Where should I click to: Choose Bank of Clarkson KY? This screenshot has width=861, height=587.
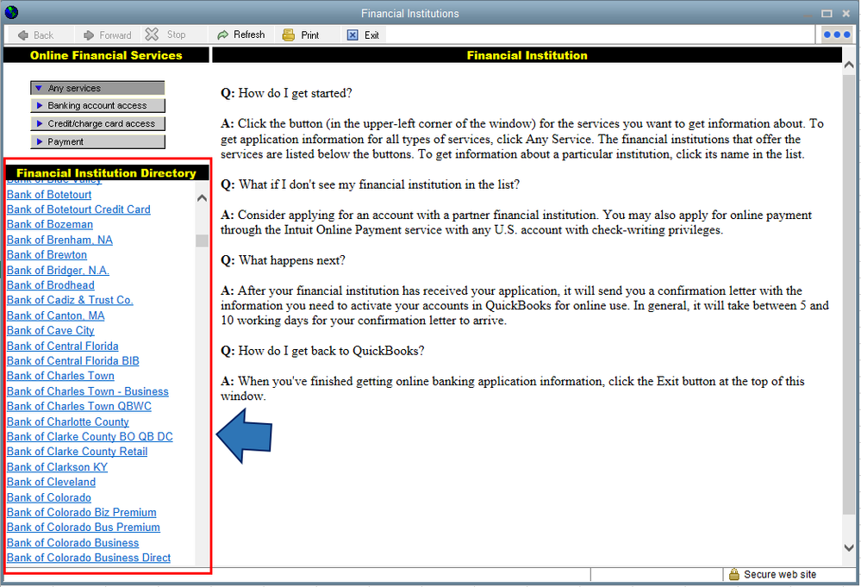pyautogui.click(x=57, y=466)
